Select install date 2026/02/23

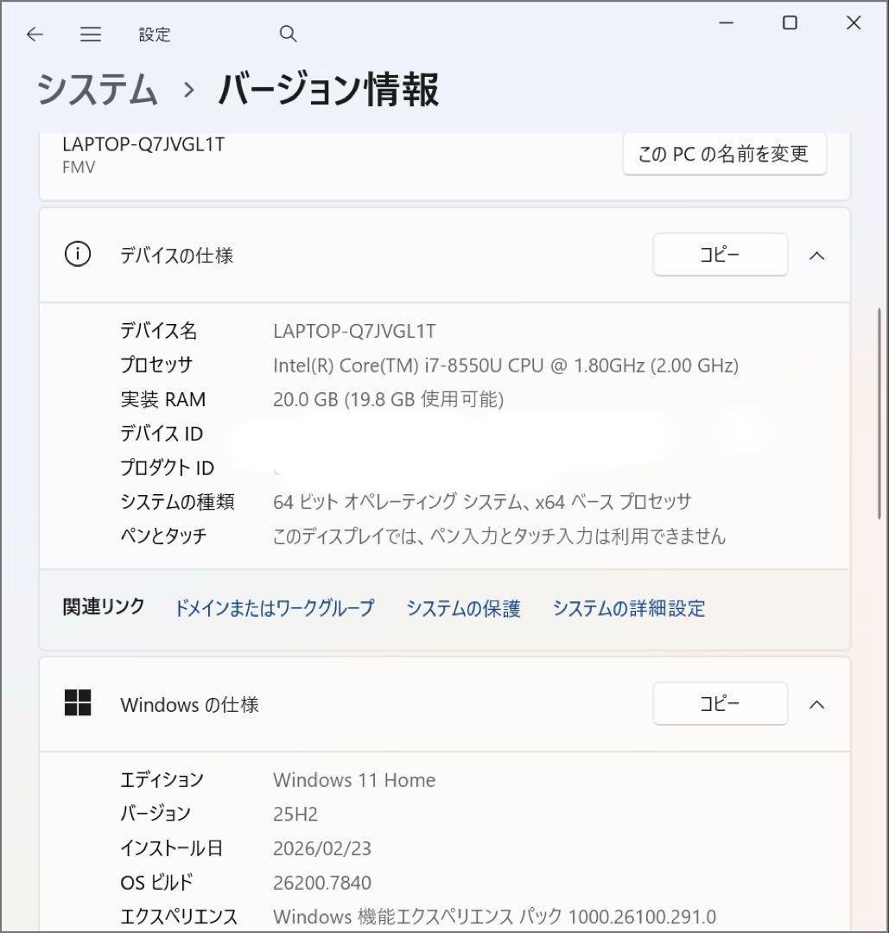click(x=322, y=848)
